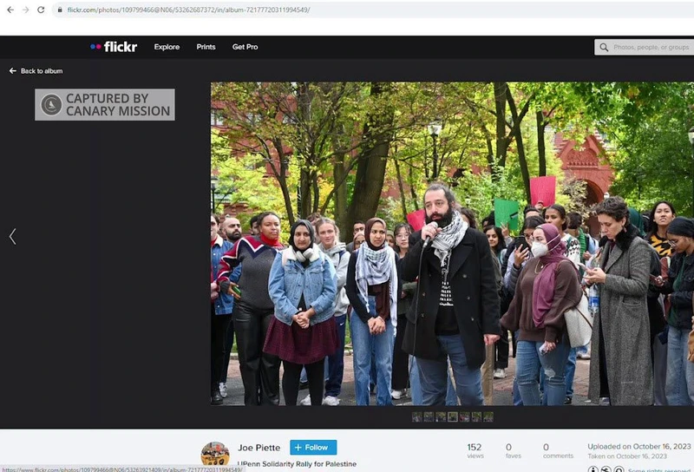Image resolution: width=694 pixels, height=472 pixels.
Task: Click the browser forward arrow
Action: point(23,10)
